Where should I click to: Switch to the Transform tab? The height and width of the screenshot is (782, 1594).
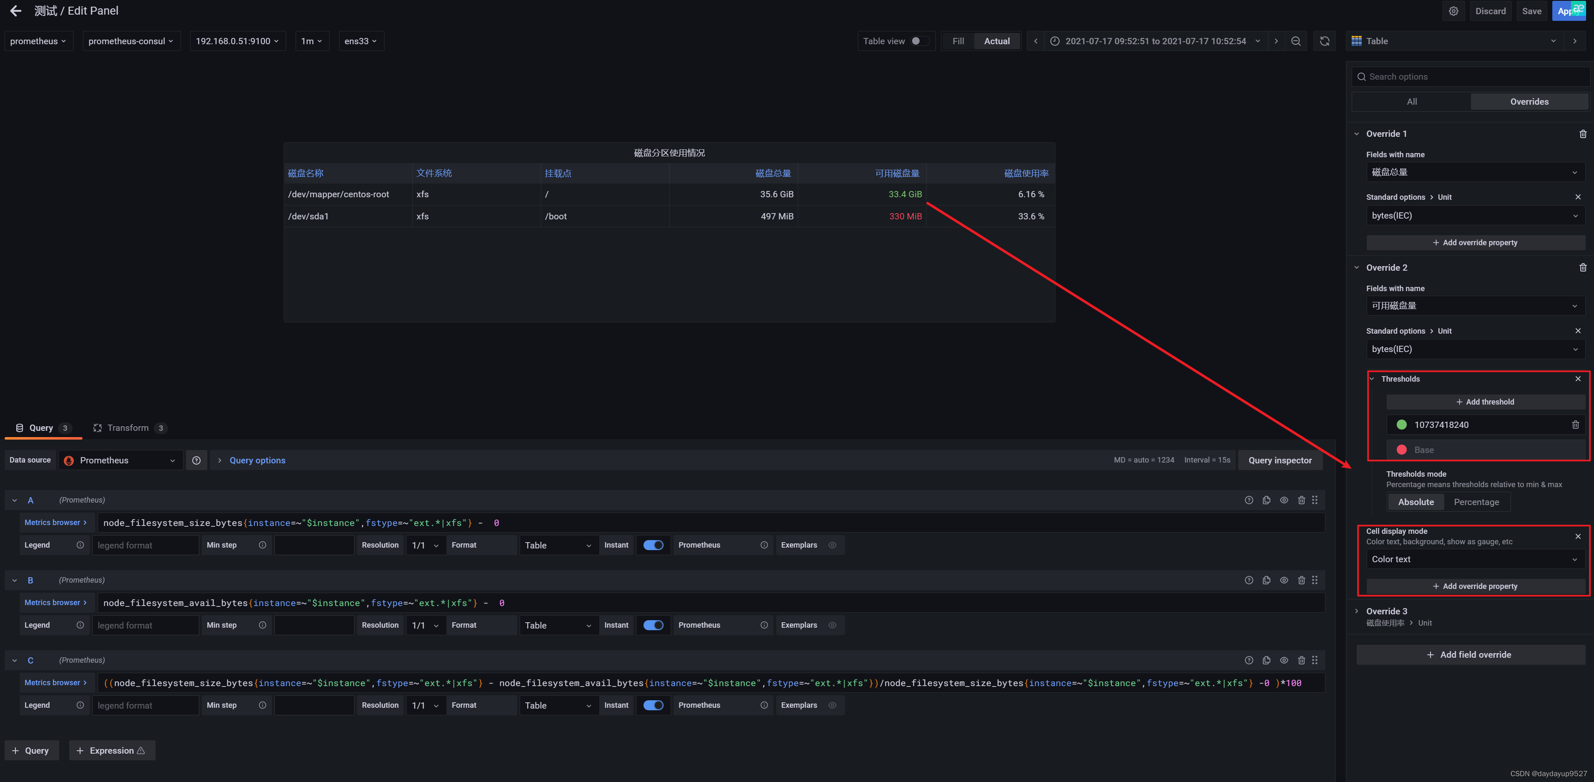[x=130, y=428]
